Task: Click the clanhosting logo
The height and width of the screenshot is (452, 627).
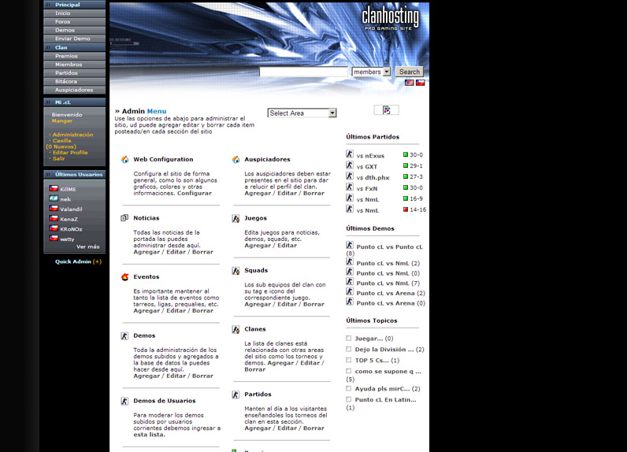Action: point(390,19)
